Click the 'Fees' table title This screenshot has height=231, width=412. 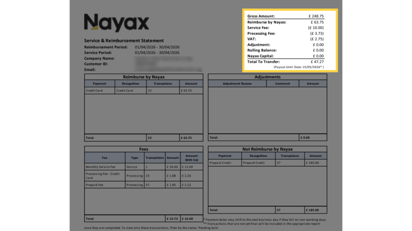click(144, 149)
